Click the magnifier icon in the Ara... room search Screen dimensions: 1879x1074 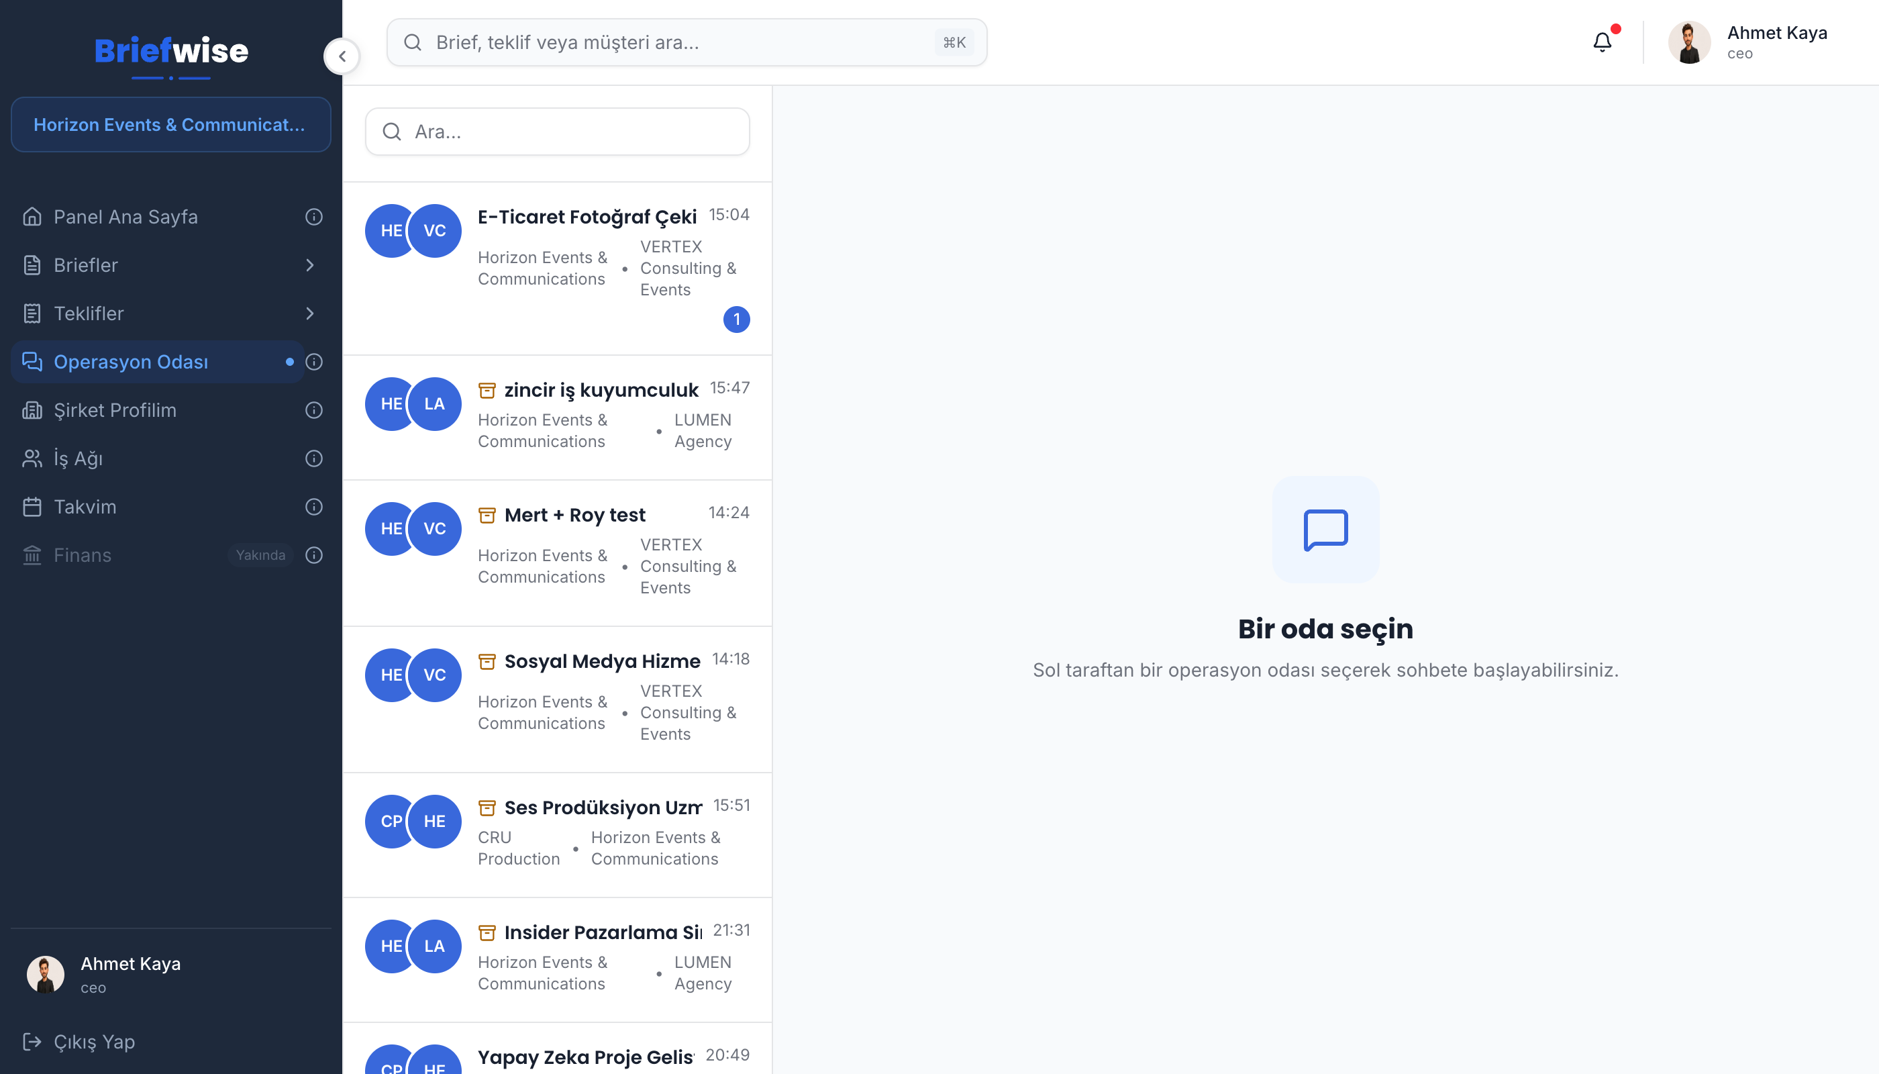tap(392, 132)
